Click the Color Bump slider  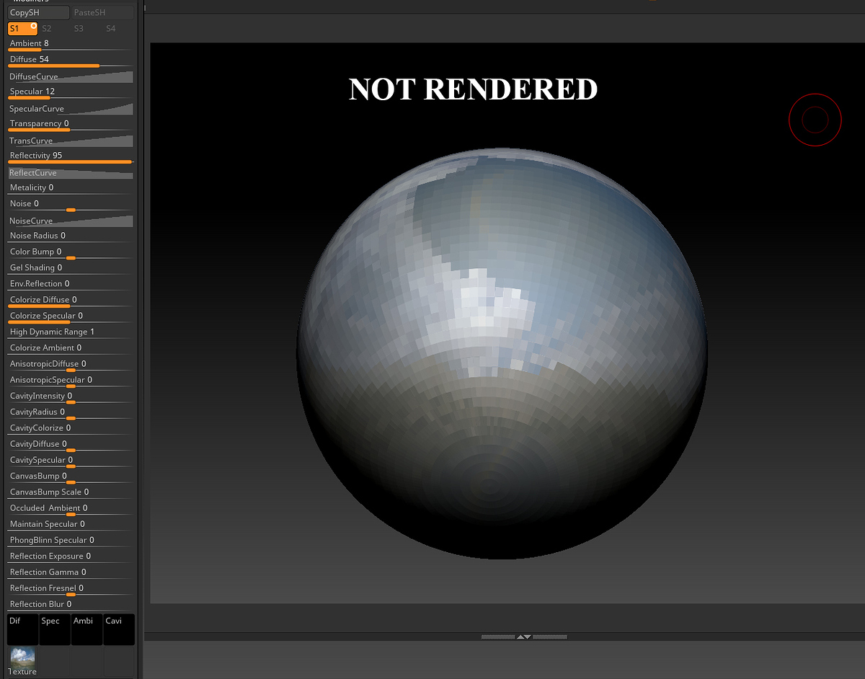tap(71, 252)
